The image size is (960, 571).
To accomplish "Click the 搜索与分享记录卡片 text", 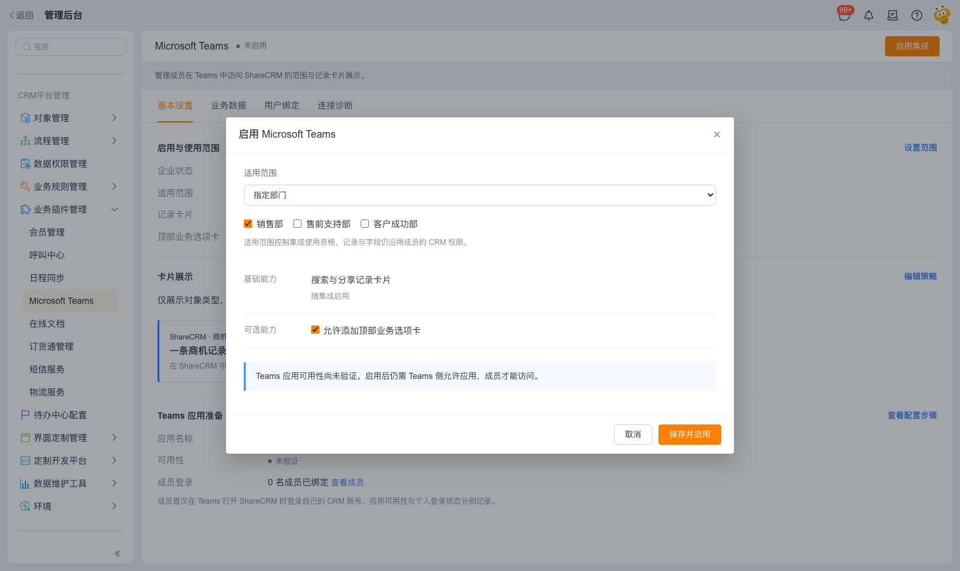I will pos(351,280).
